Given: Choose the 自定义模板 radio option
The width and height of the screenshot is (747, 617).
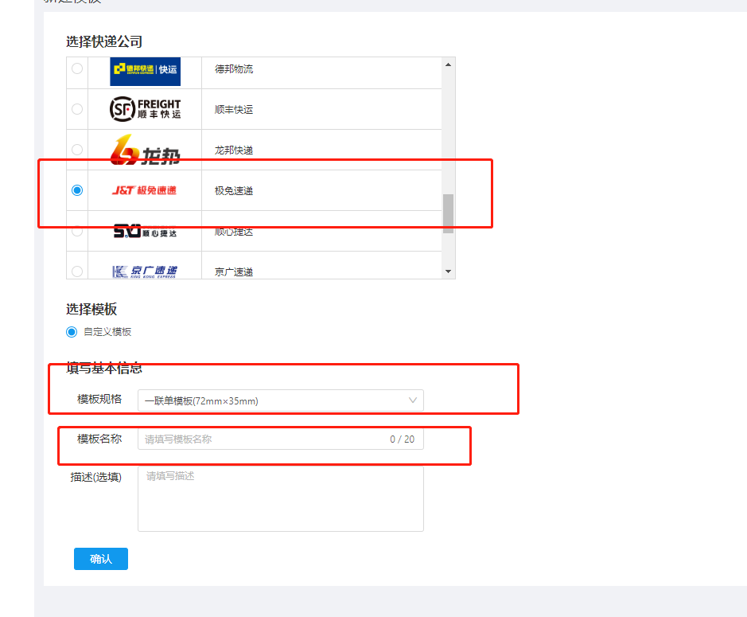Looking at the screenshot, I should pyautogui.click(x=72, y=332).
